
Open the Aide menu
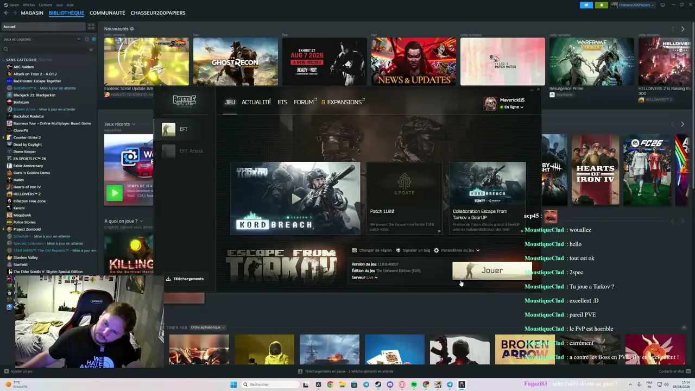pos(70,5)
